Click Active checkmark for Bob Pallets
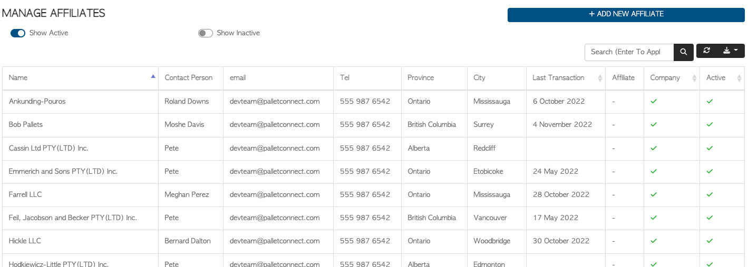 pos(710,125)
